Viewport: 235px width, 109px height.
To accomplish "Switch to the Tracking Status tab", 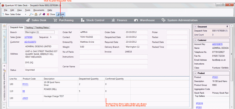I will pyautogui.click(x=42, y=27).
